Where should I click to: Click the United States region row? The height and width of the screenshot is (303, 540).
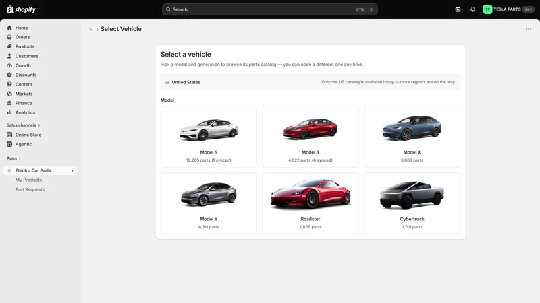[310, 82]
